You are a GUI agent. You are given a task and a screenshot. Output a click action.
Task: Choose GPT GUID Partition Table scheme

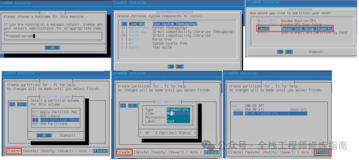[56, 120]
